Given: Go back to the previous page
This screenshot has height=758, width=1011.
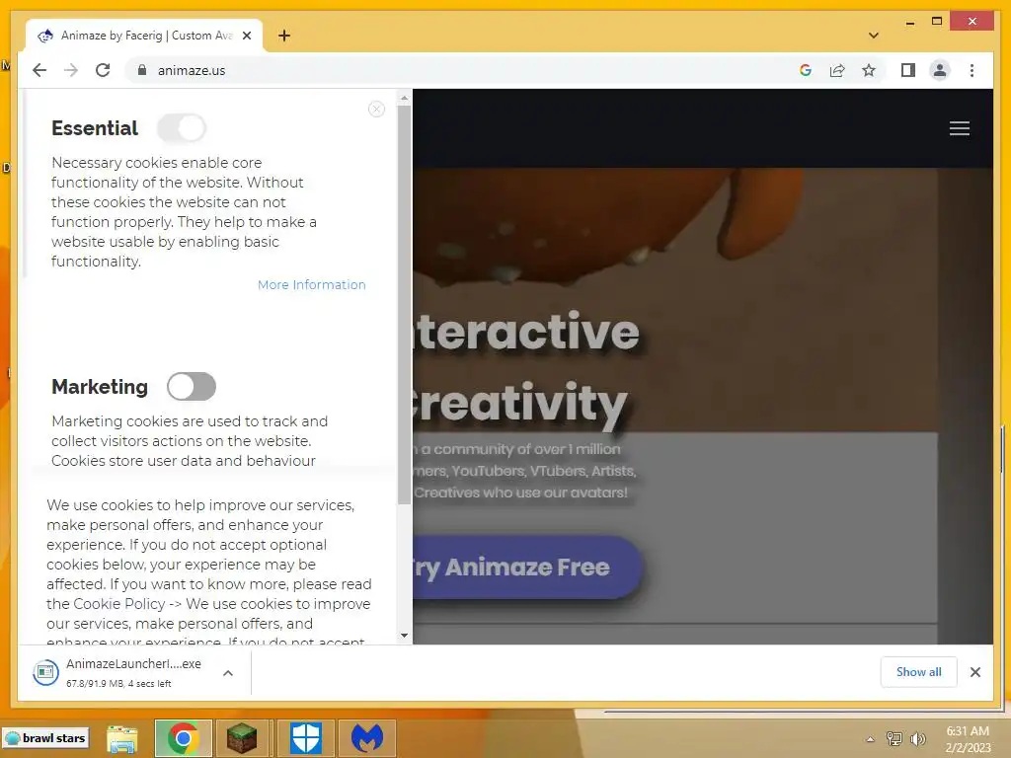Looking at the screenshot, I should (x=39, y=70).
